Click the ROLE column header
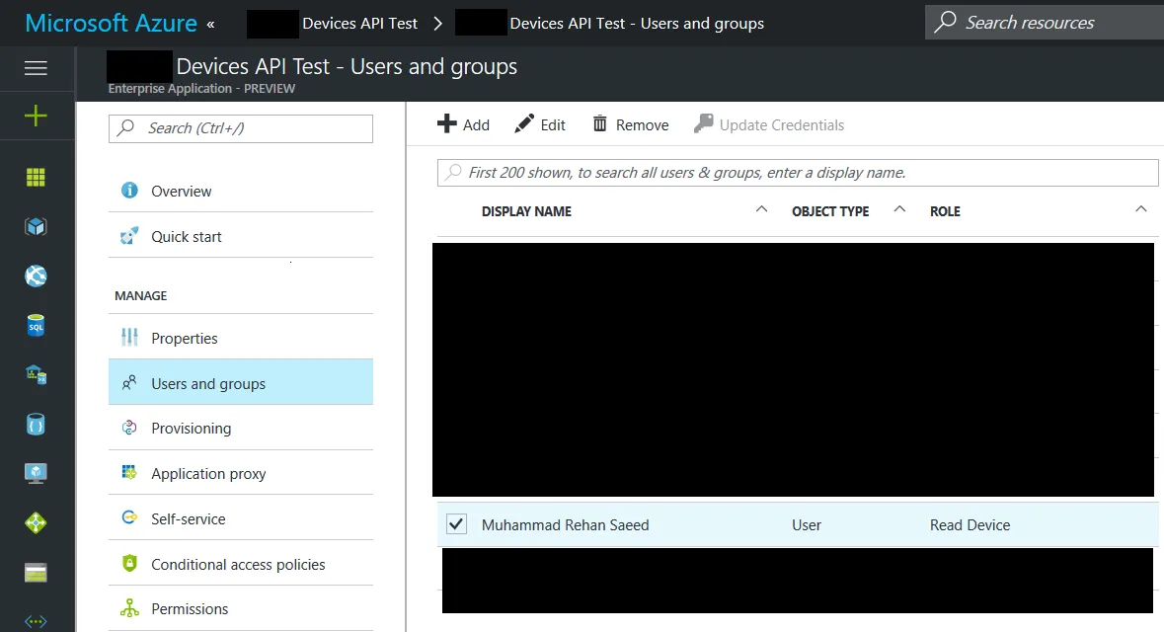The width and height of the screenshot is (1164, 632). [x=945, y=211]
